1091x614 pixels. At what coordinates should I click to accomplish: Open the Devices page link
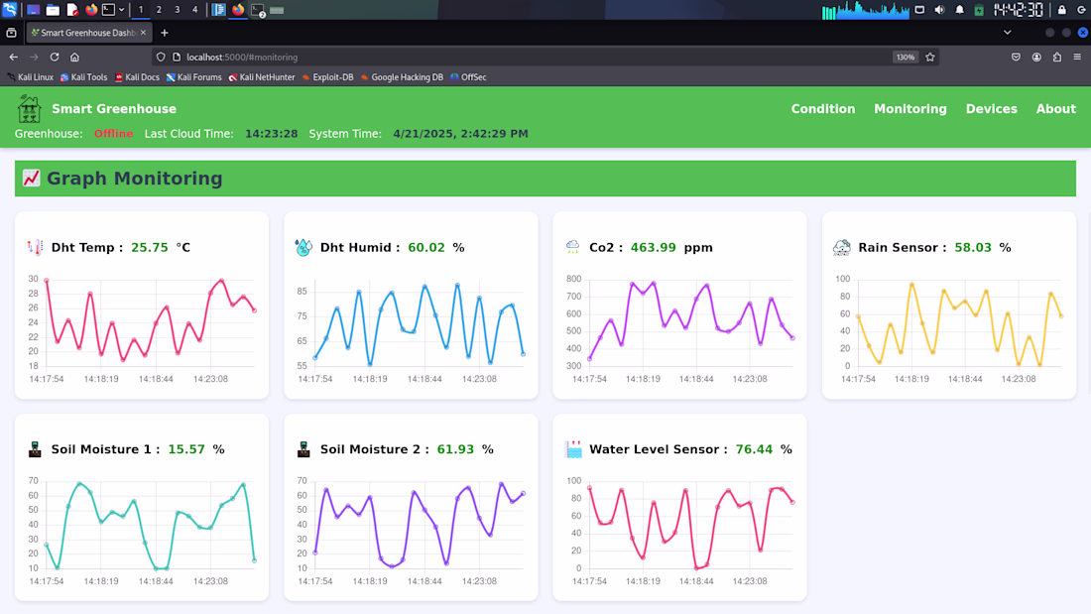click(991, 108)
